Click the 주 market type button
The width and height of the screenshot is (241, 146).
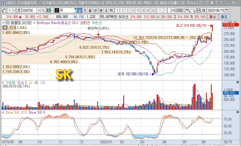(x=10, y=10)
